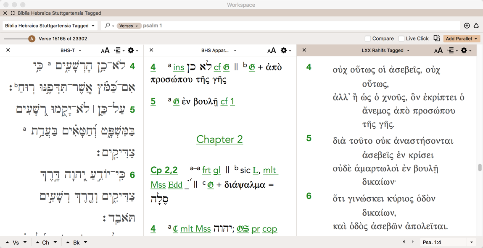The width and height of the screenshot is (483, 248).
Task: Click verse number 6 in the BHS-T pane
Action: pyautogui.click(x=132, y=175)
